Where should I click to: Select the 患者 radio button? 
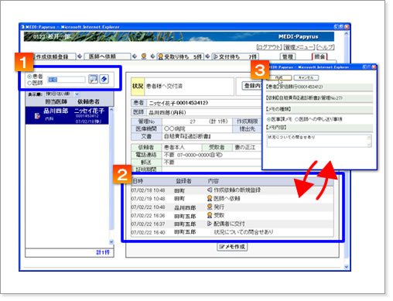(29, 77)
